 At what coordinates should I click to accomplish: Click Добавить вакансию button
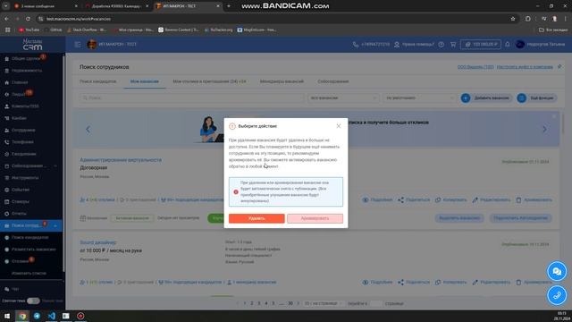pos(486,97)
